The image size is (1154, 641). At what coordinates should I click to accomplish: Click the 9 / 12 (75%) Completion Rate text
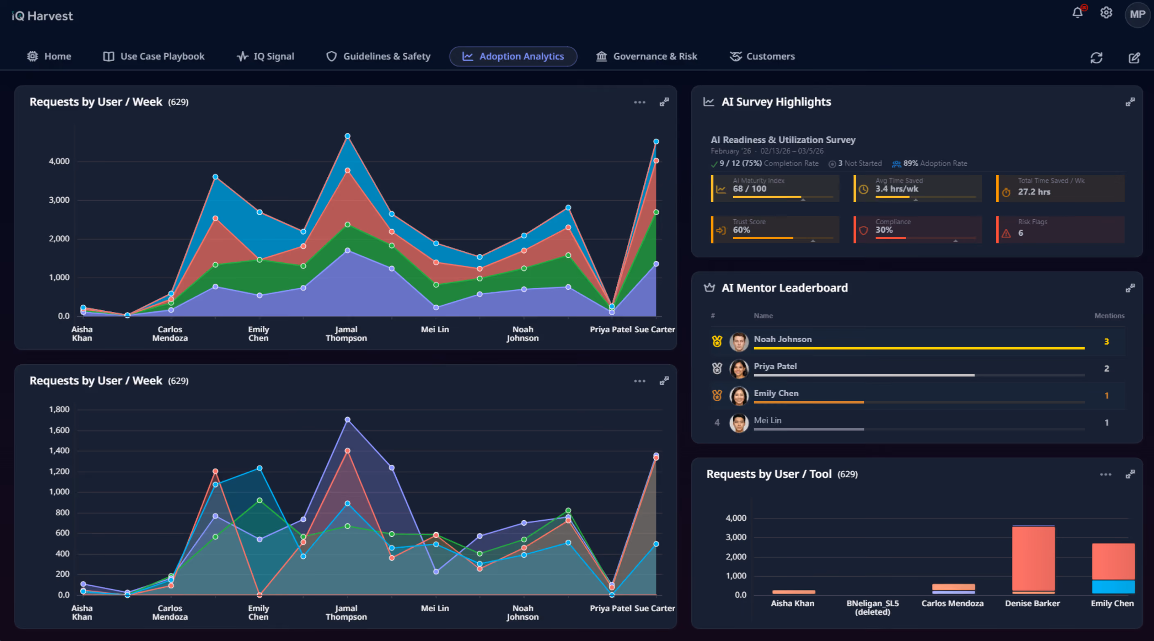(769, 163)
